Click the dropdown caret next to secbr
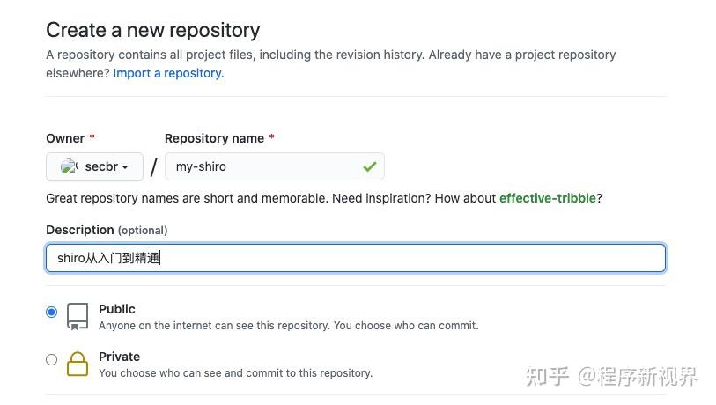 125,167
